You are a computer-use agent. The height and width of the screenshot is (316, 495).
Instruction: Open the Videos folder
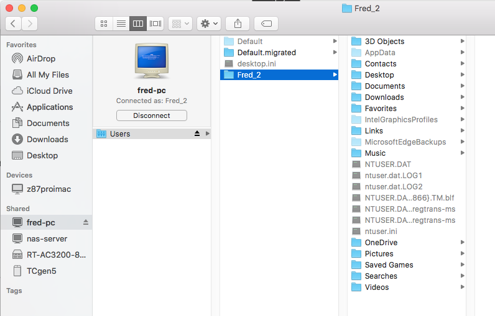tap(407, 287)
